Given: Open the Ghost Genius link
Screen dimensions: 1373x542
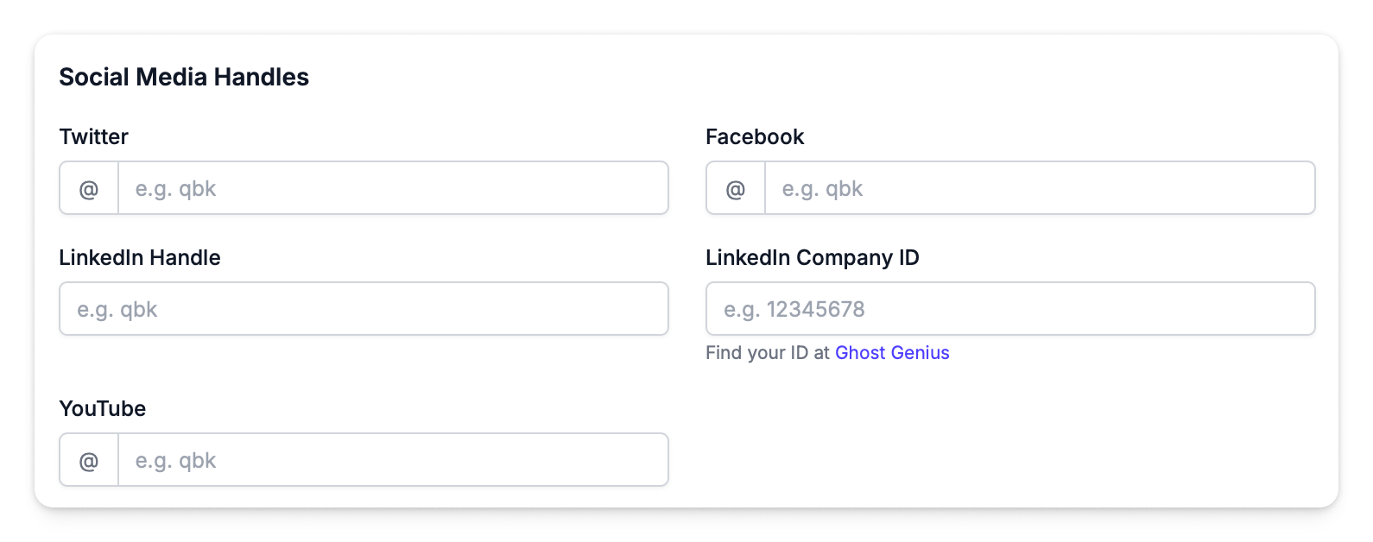Looking at the screenshot, I should (x=892, y=352).
